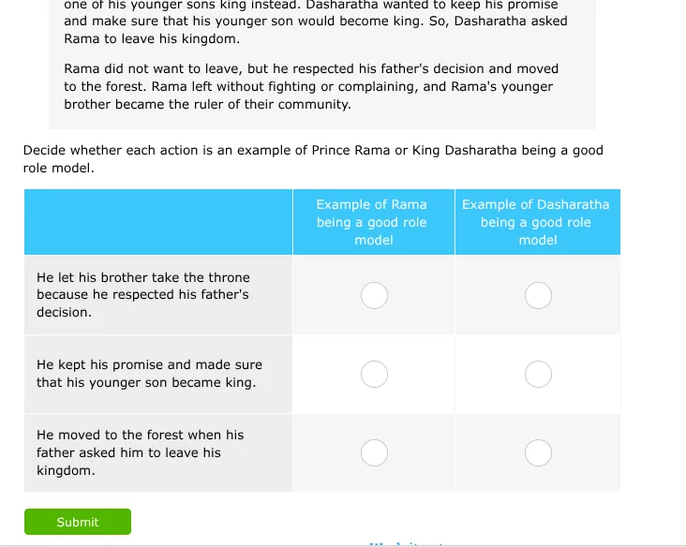This screenshot has height=547, width=686.
Task: Mark Rama for 'moved to the forest' row
Action: [x=374, y=453]
